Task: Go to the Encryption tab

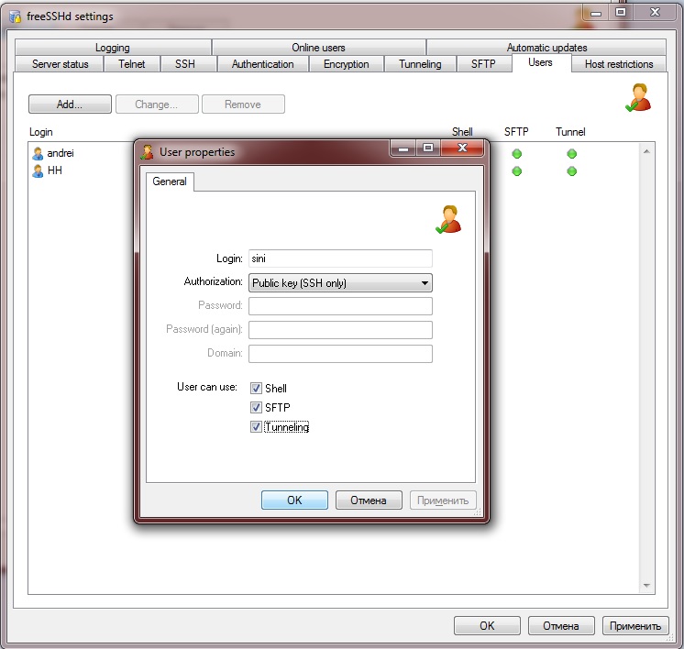Action: (x=346, y=64)
